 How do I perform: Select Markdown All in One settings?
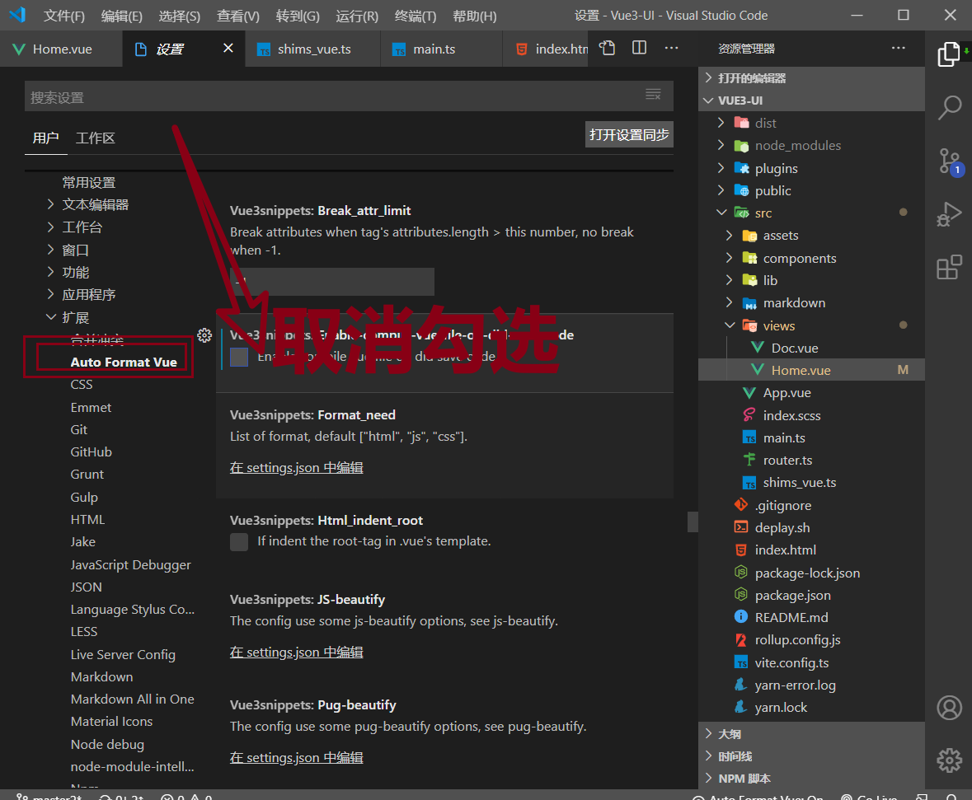point(132,699)
